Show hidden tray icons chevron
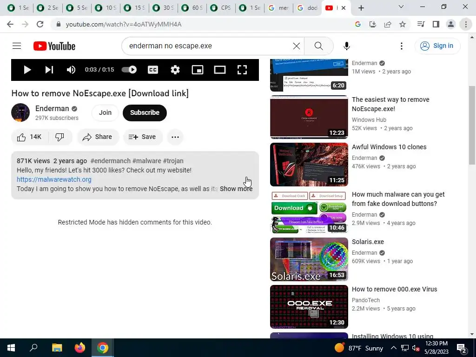The height and width of the screenshot is (357, 476). (x=393, y=348)
